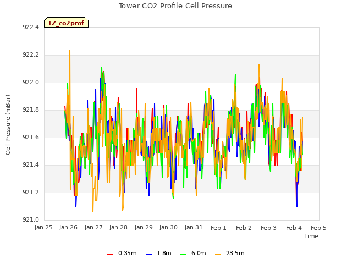Viewport: 352px width, 264px height.
Task: Click the 921.0 y-axis label
Action: coord(31,220)
